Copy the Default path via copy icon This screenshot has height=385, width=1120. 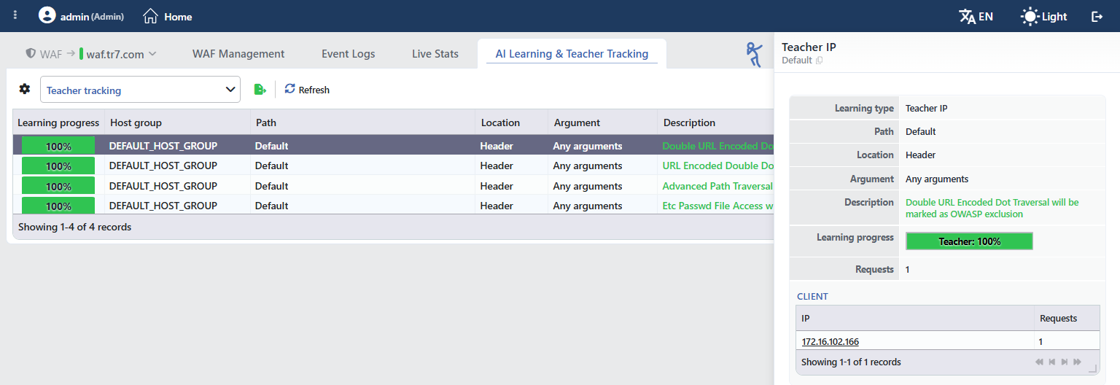819,61
